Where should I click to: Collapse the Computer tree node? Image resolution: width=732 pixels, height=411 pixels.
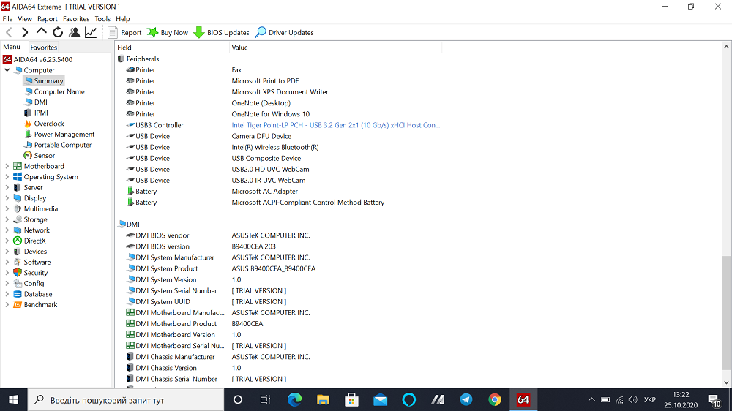7,70
